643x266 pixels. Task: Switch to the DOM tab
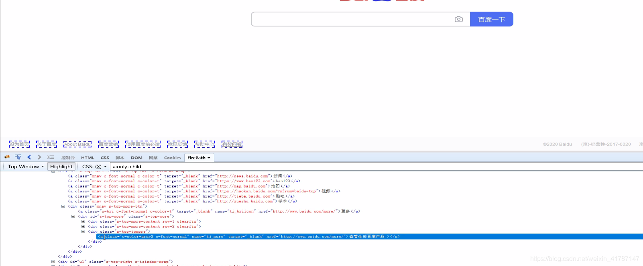[136, 158]
